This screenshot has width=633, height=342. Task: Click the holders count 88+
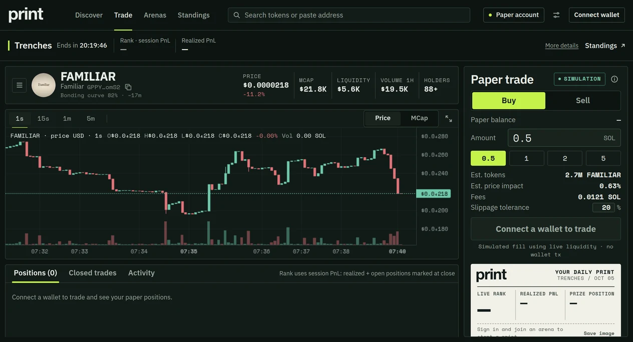tap(431, 89)
